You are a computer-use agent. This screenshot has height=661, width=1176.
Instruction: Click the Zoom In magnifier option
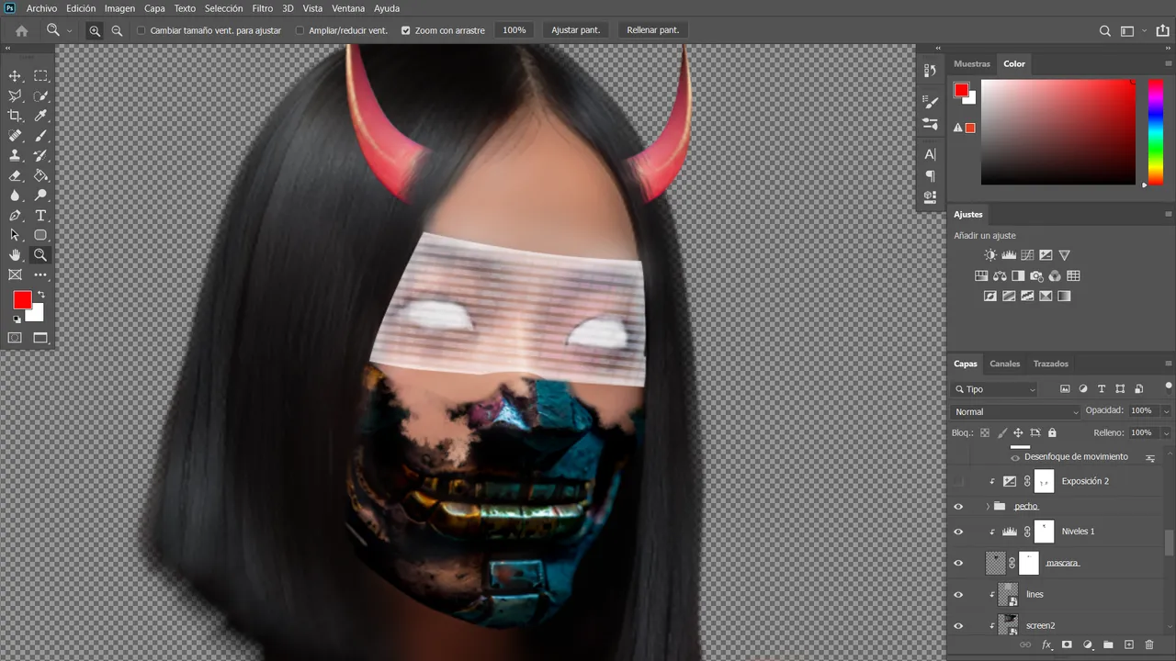95,30
